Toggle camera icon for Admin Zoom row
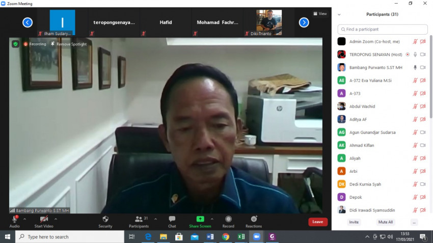433x243 pixels. [x=423, y=41]
